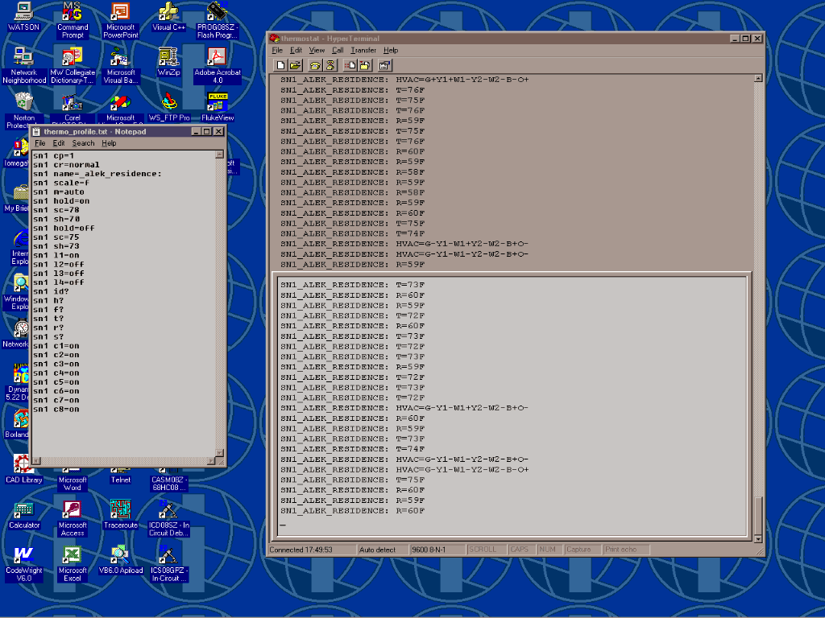This screenshot has width=825, height=618.
Task: Open the Transfer menu in HyperTerminal
Action: tap(363, 50)
